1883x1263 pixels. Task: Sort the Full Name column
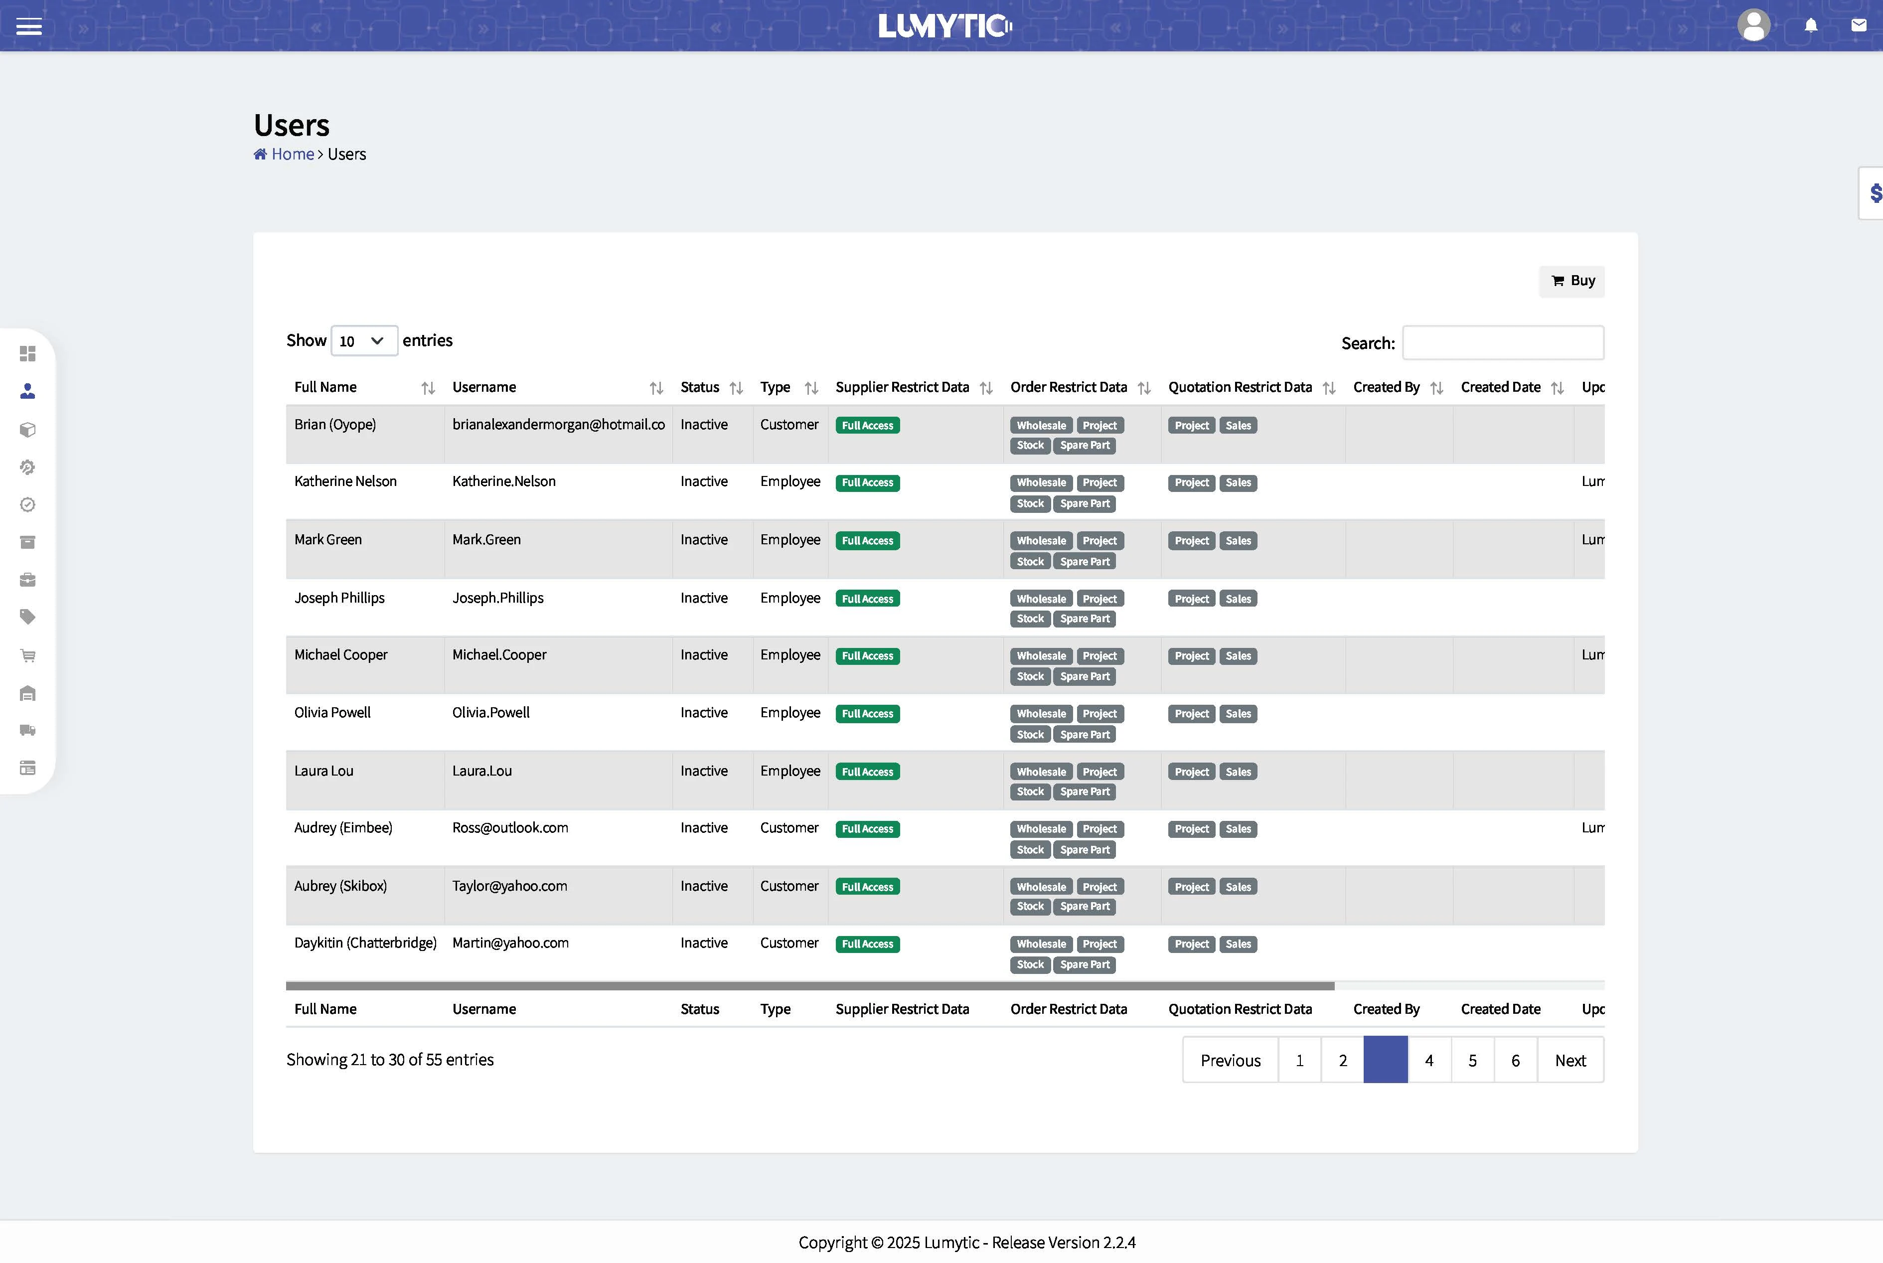point(428,387)
